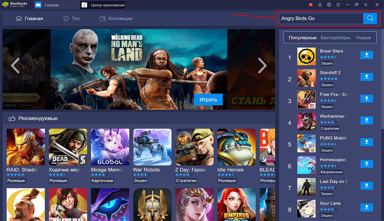The height and width of the screenshot is (221, 384).
Task: Select the Бестселлеры list tab
Action: pos(335,38)
